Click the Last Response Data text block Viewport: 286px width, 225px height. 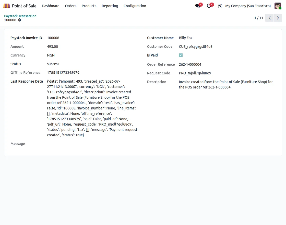[92, 108]
